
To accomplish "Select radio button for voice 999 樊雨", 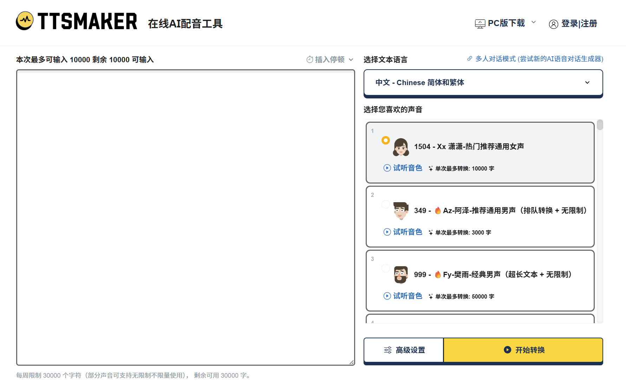I will pos(386,268).
